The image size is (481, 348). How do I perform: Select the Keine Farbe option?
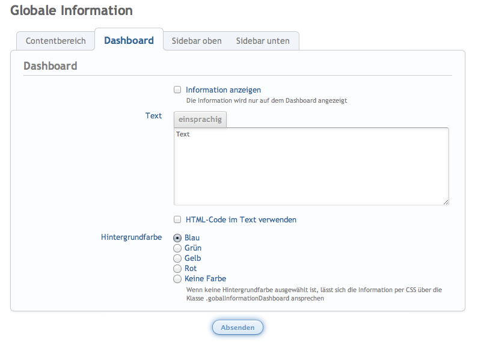[x=177, y=279]
